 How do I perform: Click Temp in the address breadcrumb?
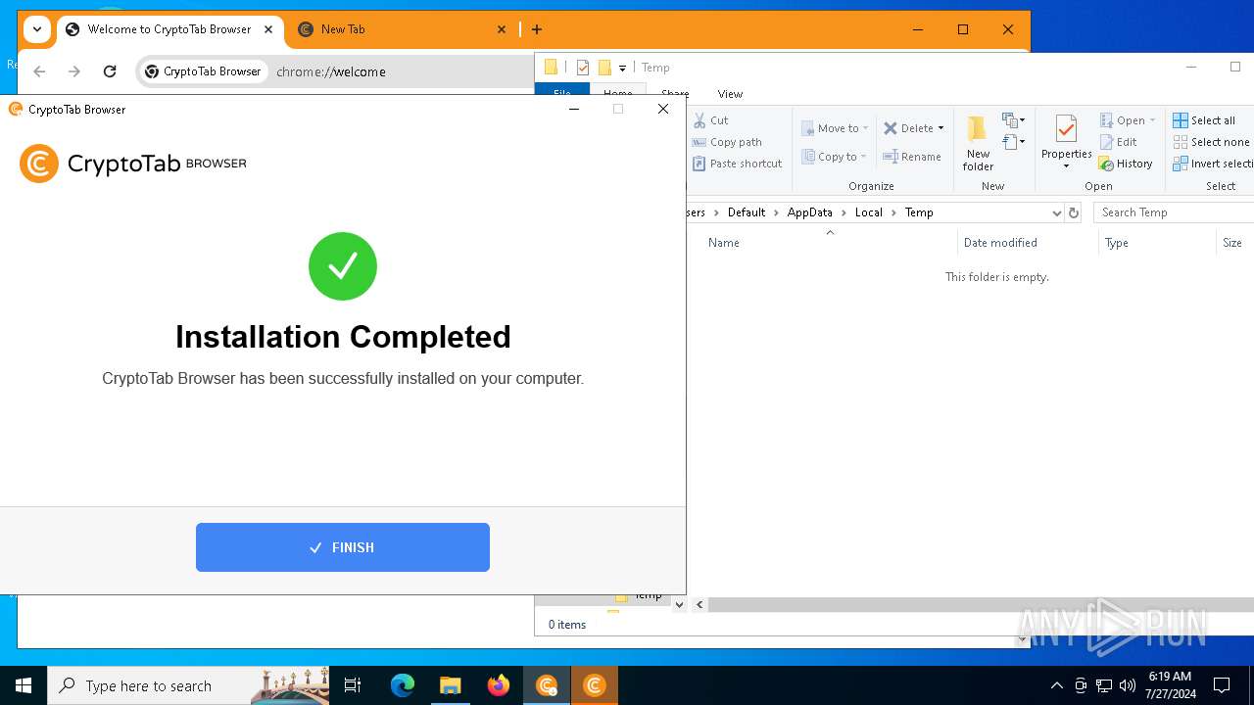coord(919,212)
